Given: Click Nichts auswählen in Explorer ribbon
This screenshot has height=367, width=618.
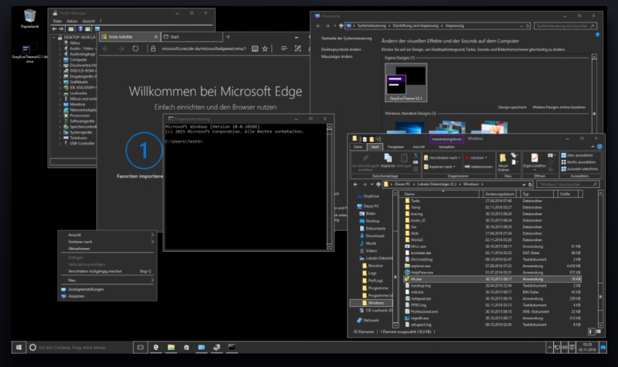Looking at the screenshot, I should 578,162.
